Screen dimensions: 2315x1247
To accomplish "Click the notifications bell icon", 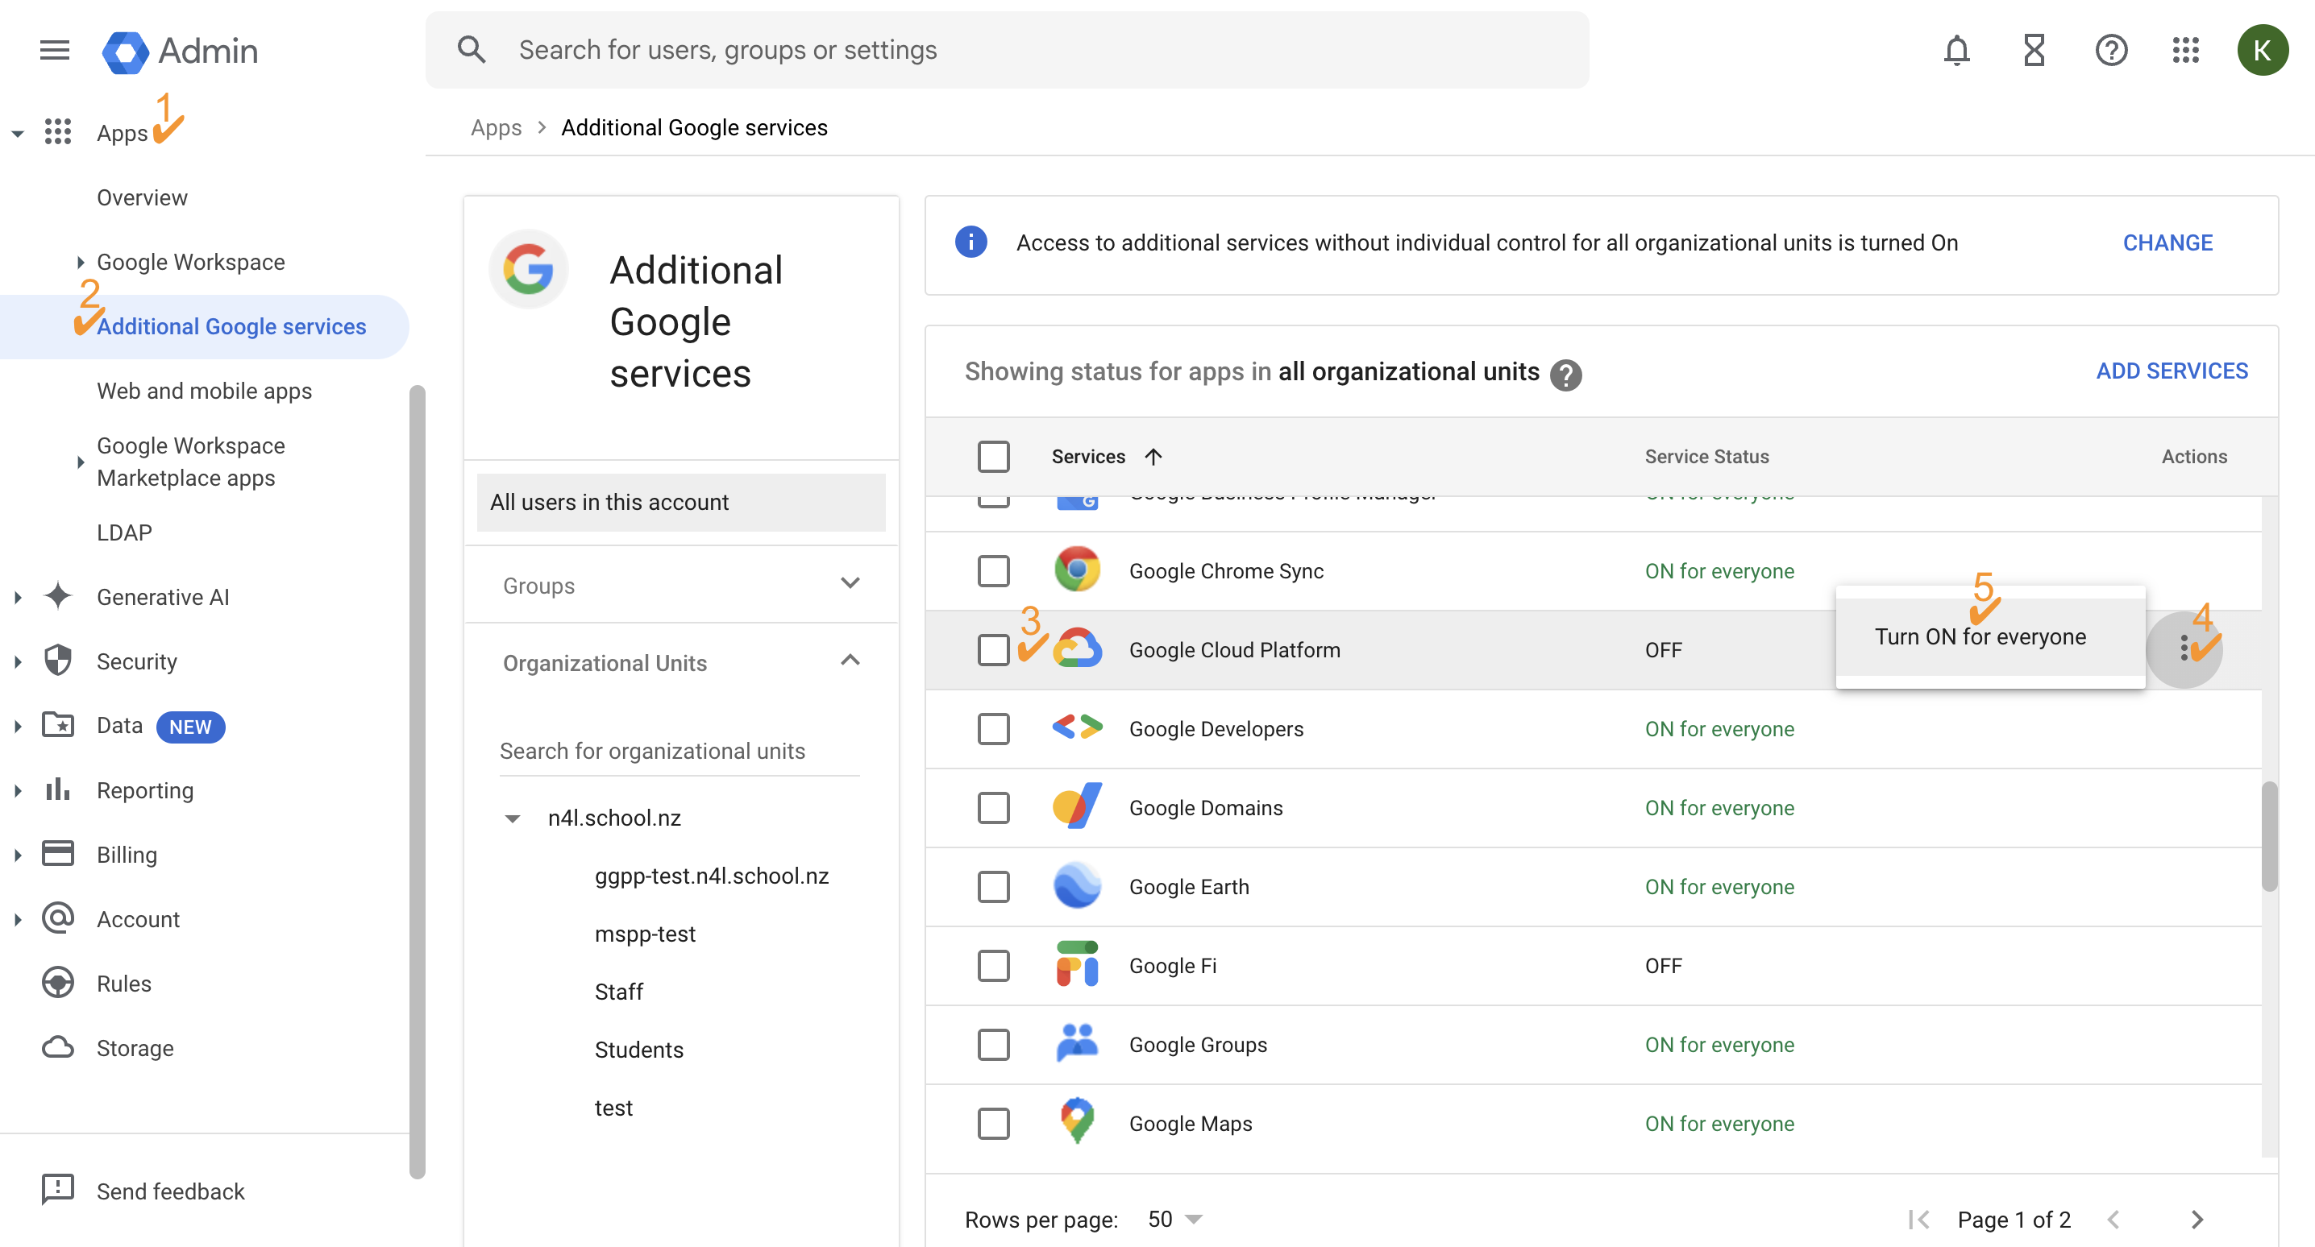I will (x=1956, y=50).
